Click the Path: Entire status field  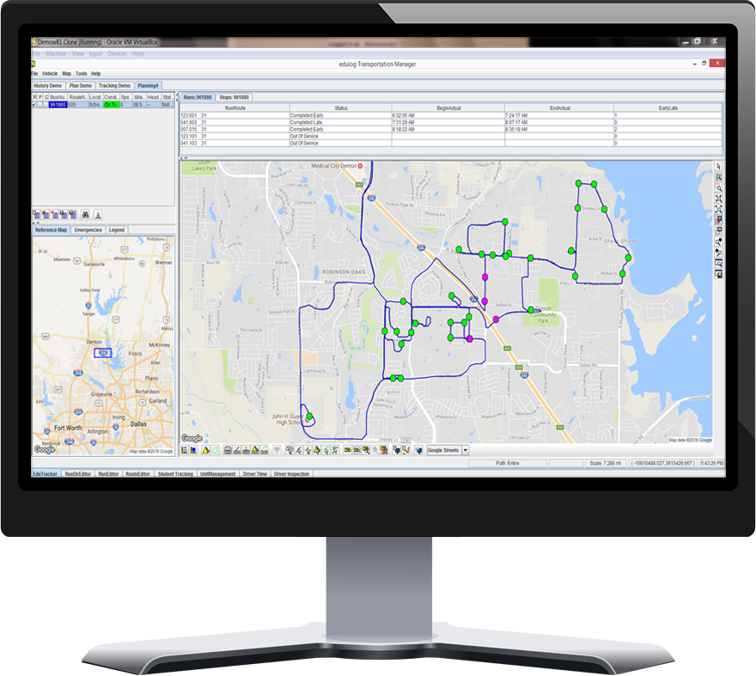tap(508, 463)
